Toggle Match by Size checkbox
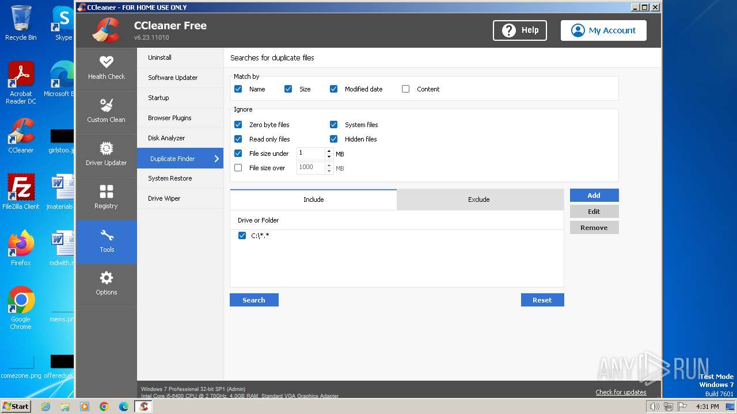Viewport: 737px width, 414px height. [x=288, y=89]
